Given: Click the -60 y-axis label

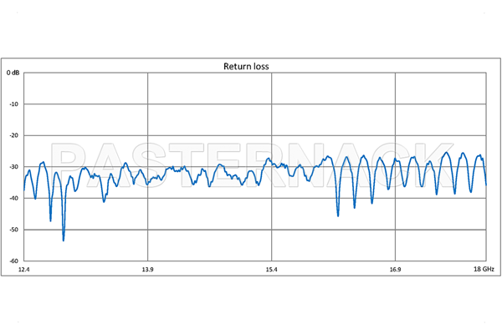Looking at the screenshot, I should [13, 261].
